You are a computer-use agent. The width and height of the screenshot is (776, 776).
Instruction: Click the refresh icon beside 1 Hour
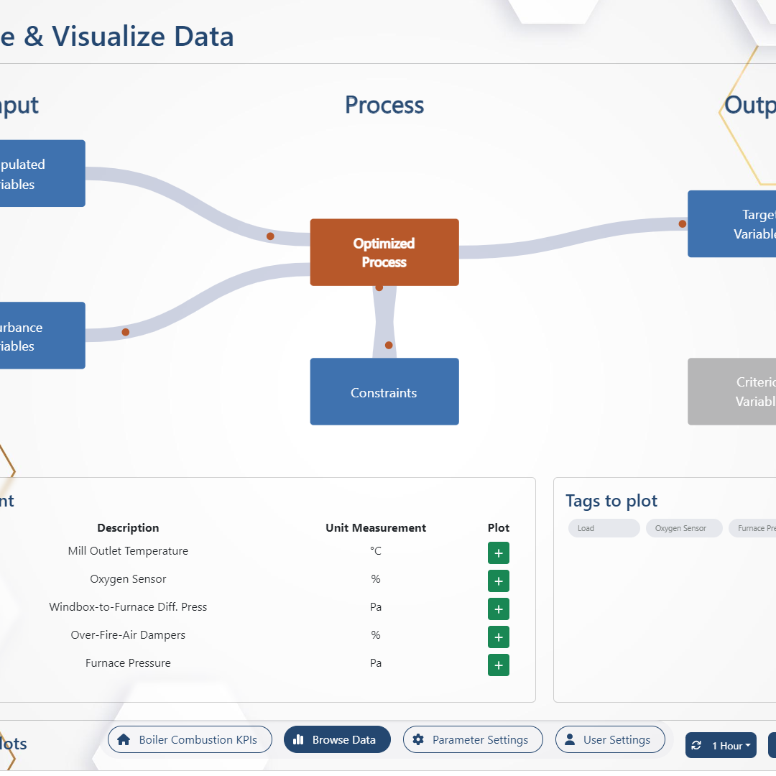696,746
